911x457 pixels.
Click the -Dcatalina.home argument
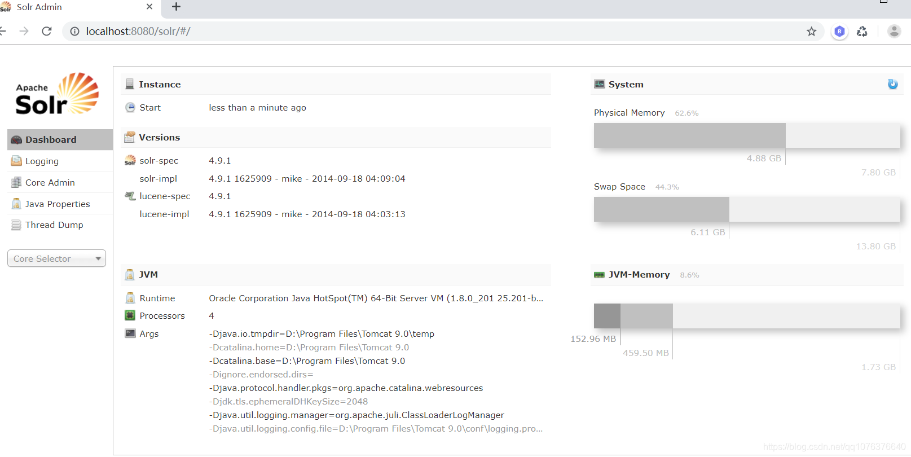coord(309,347)
